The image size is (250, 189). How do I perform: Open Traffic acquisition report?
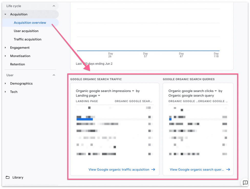click(27, 39)
